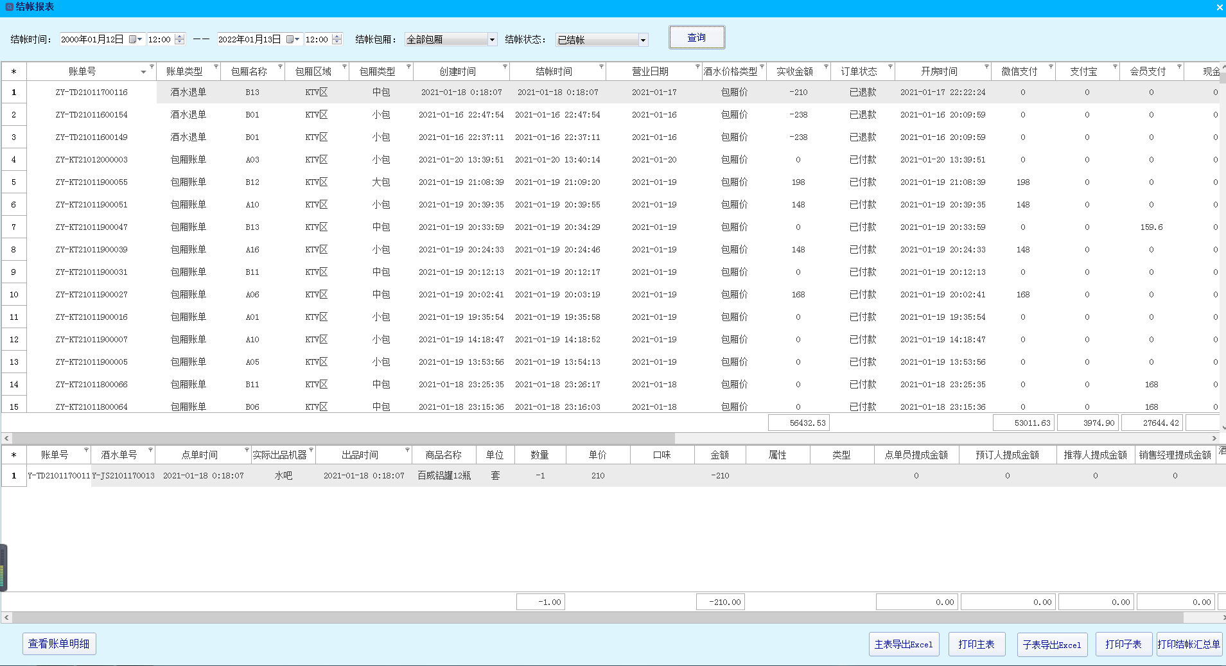This screenshot has width=1226, height=666.
Task: Open filter icon on 微信支付 column
Action: pos(1051,66)
